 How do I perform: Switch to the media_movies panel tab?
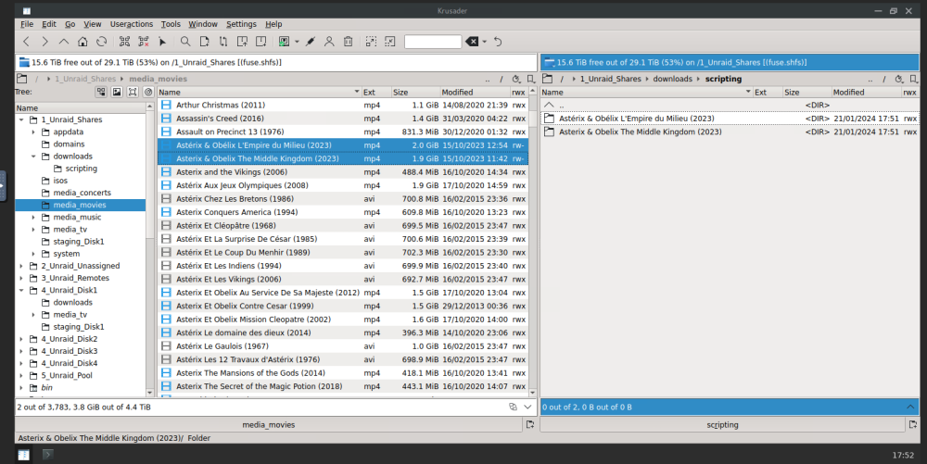tap(269, 424)
